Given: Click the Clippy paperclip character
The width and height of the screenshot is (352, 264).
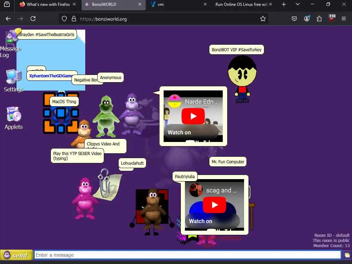Looking at the screenshot, I should click(108, 185).
